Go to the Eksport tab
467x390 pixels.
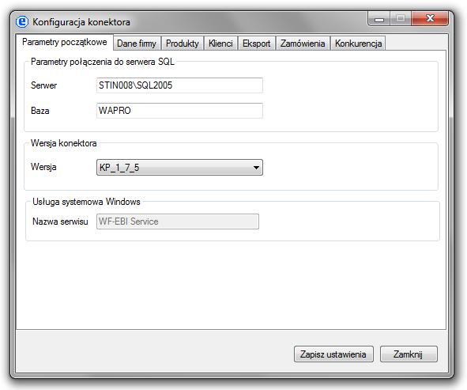point(257,44)
